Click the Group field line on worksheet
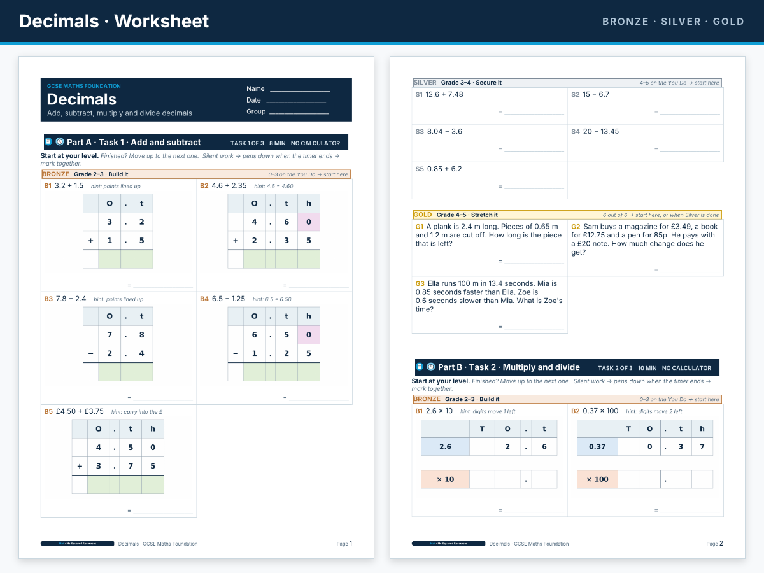This screenshot has width=764, height=573. [x=299, y=113]
